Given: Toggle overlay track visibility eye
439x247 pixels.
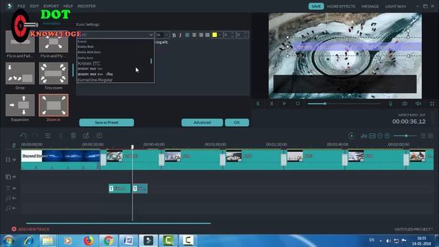Looking at the screenshot, I should click(14, 177).
